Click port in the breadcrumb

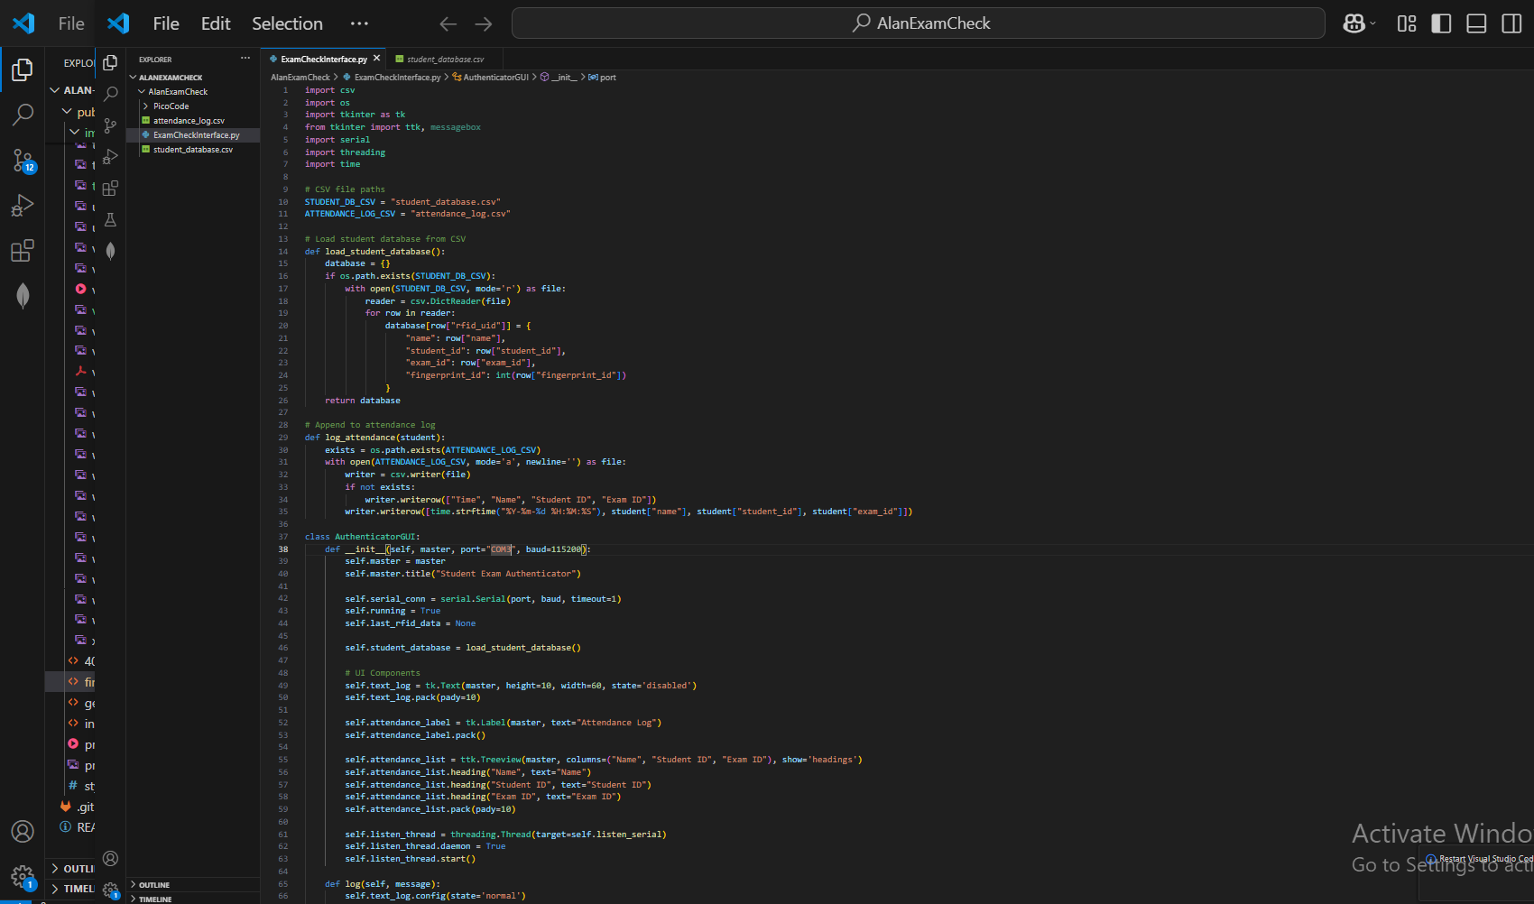click(607, 78)
